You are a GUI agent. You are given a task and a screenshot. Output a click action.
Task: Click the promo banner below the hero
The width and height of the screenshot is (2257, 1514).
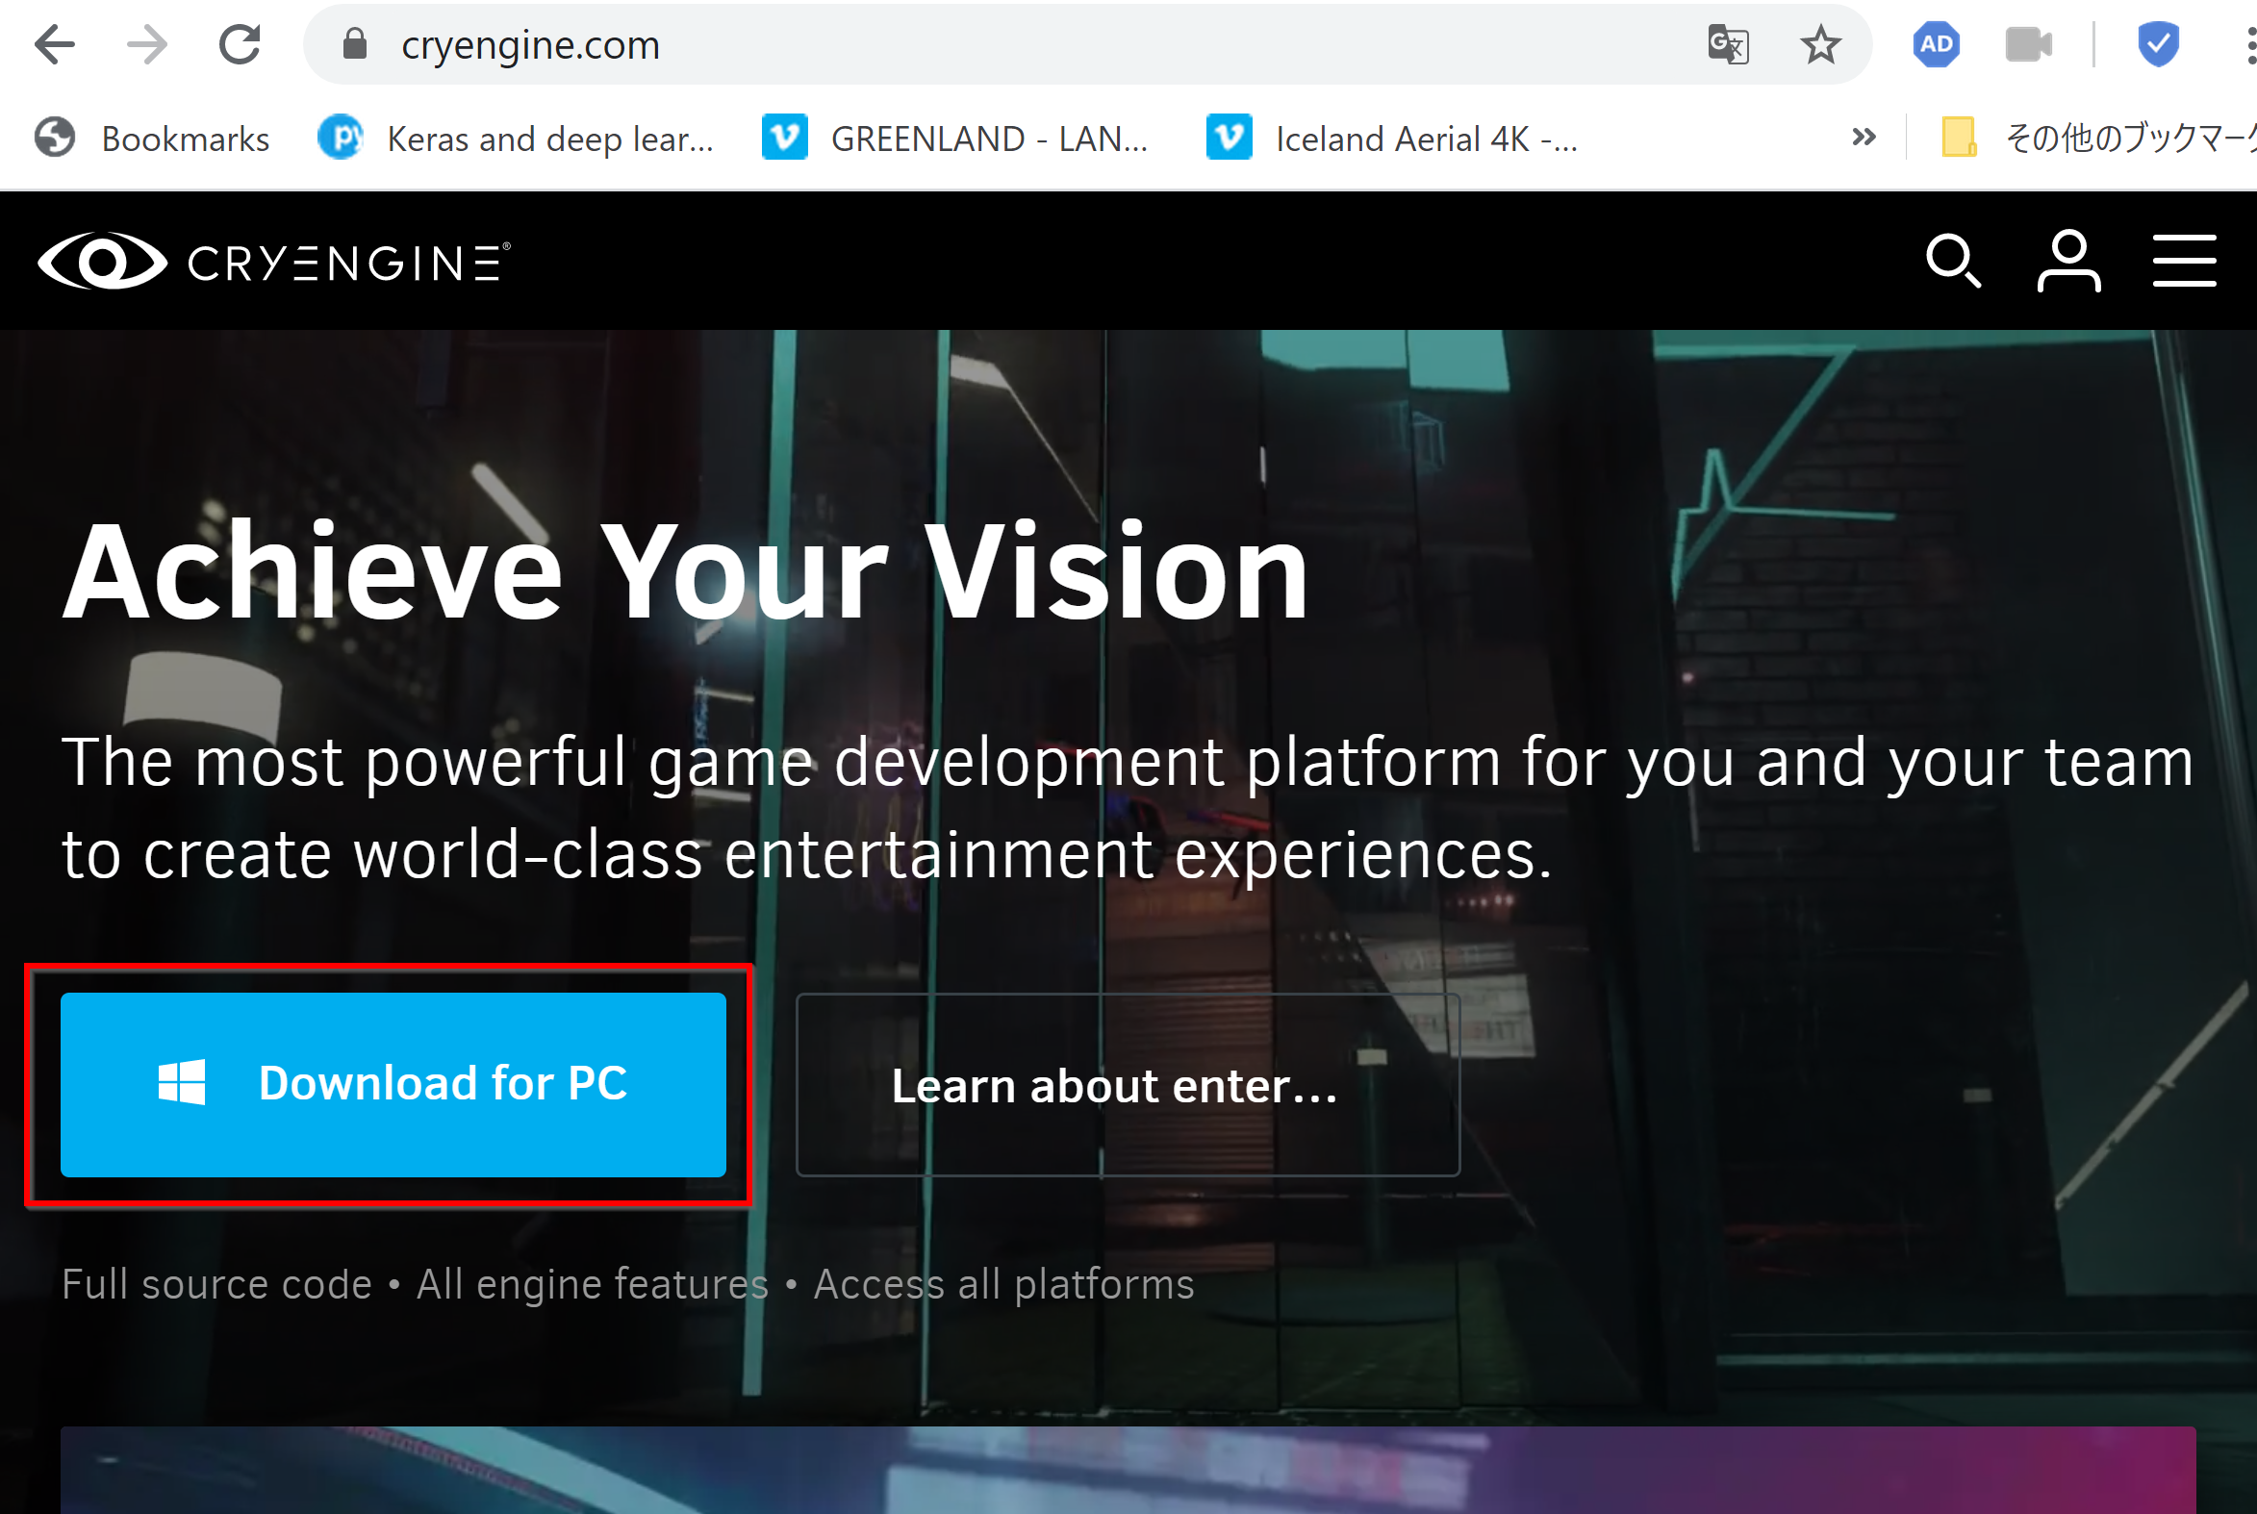point(1128,1470)
